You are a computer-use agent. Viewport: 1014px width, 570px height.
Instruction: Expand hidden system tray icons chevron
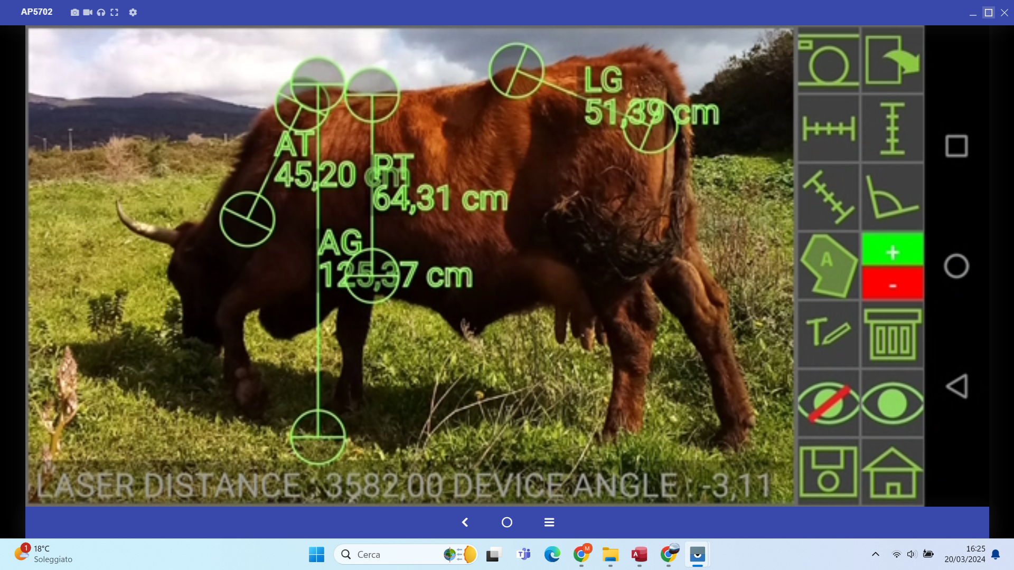875,554
